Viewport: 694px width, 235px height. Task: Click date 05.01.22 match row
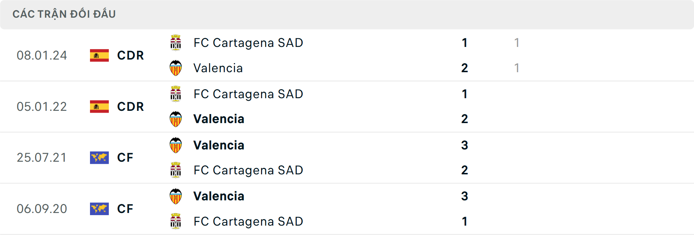click(x=42, y=106)
